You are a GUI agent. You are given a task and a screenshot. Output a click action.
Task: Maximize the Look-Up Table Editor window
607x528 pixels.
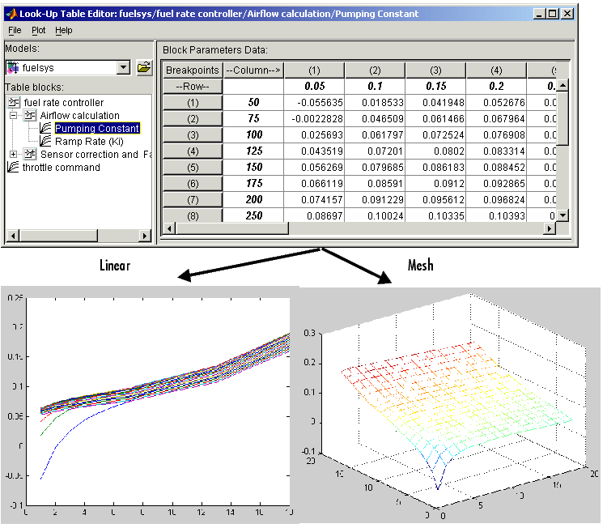(553, 14)
